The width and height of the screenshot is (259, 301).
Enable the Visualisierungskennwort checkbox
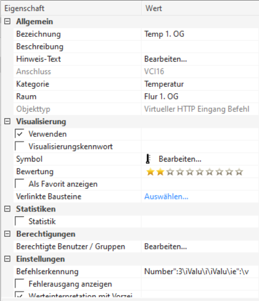click(x=19, y=146)
